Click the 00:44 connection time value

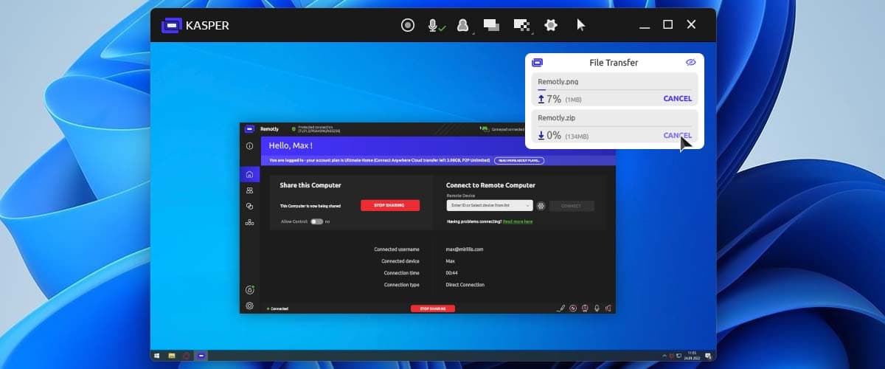tap(451, 273)
